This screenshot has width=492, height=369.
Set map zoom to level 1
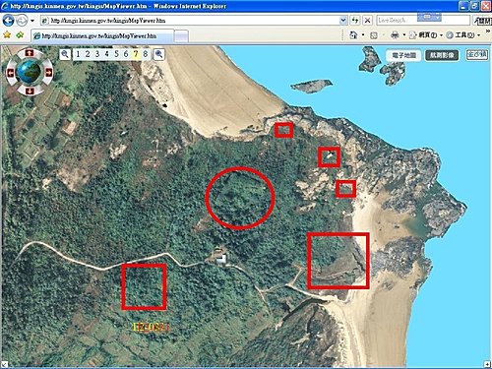click(78, 54)
